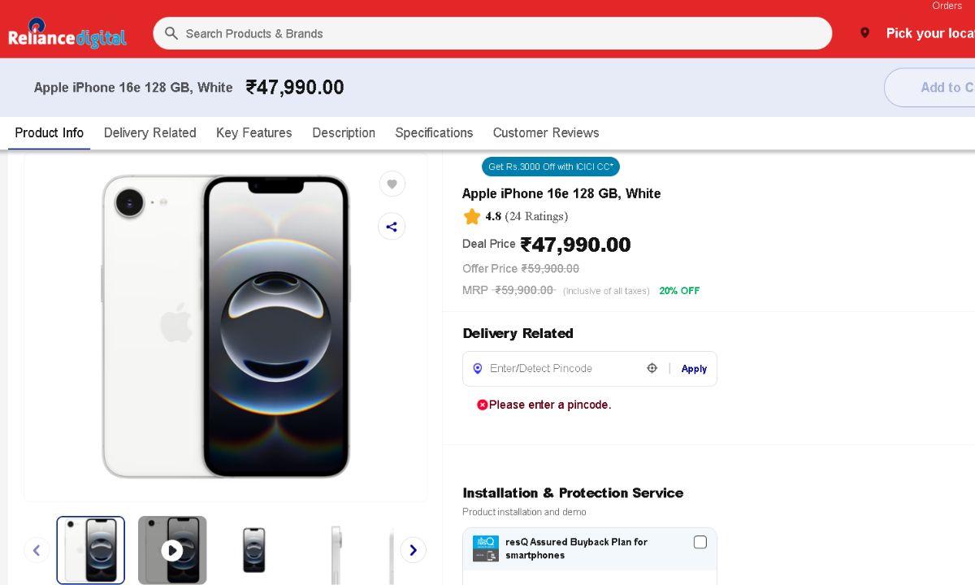Click the share icon on product image
This screenshot has height=585, width=975.
[392, 227]
